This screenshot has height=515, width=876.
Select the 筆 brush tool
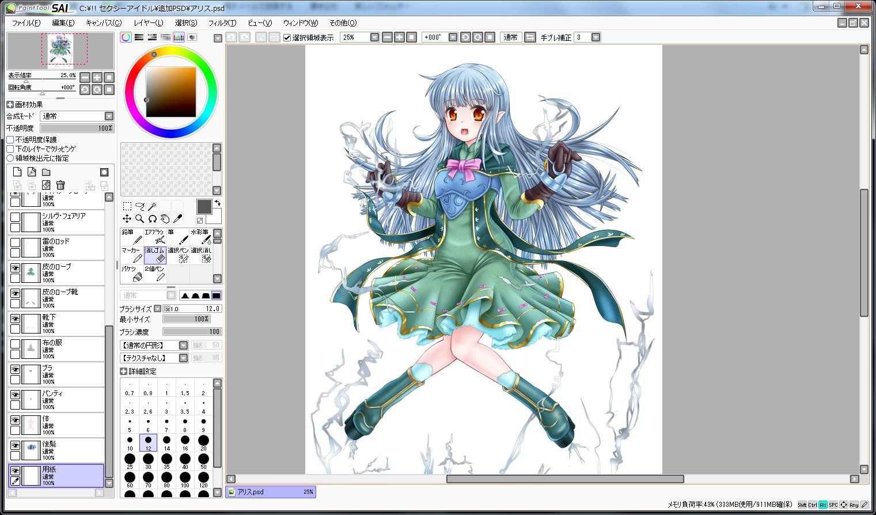[x=177, y=237]
